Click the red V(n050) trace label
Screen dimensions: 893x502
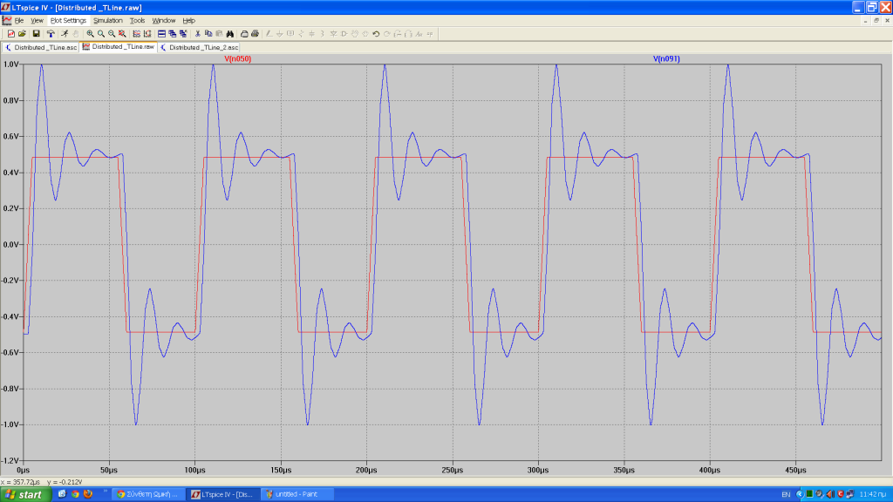tap(237, 59)
